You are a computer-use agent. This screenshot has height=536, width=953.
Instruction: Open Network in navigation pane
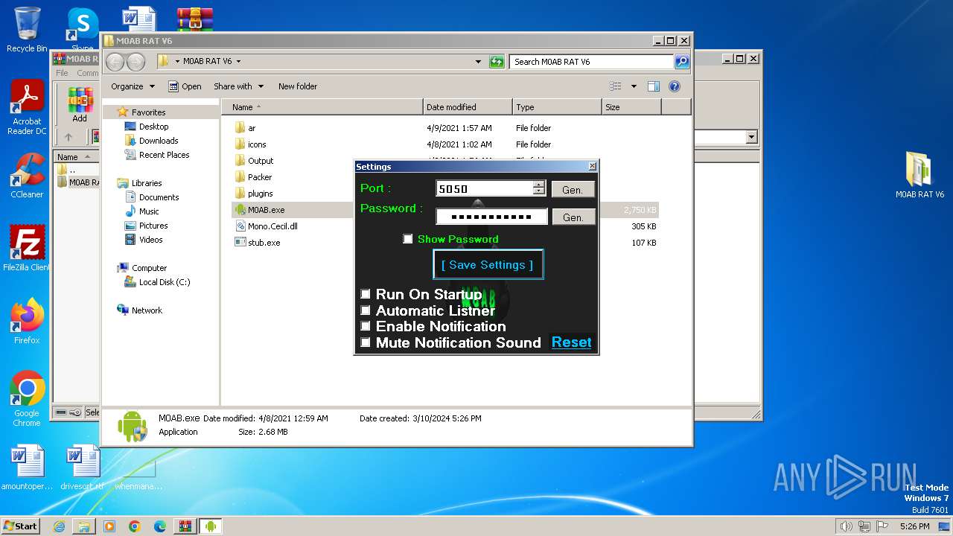tap(147, 310)
